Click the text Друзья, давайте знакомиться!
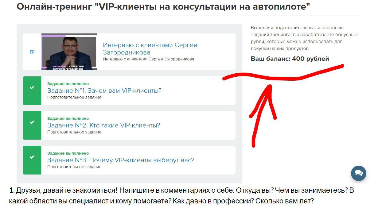Viewport: 378px width, 208px height. pyautogui.click(x=67, y=190)
